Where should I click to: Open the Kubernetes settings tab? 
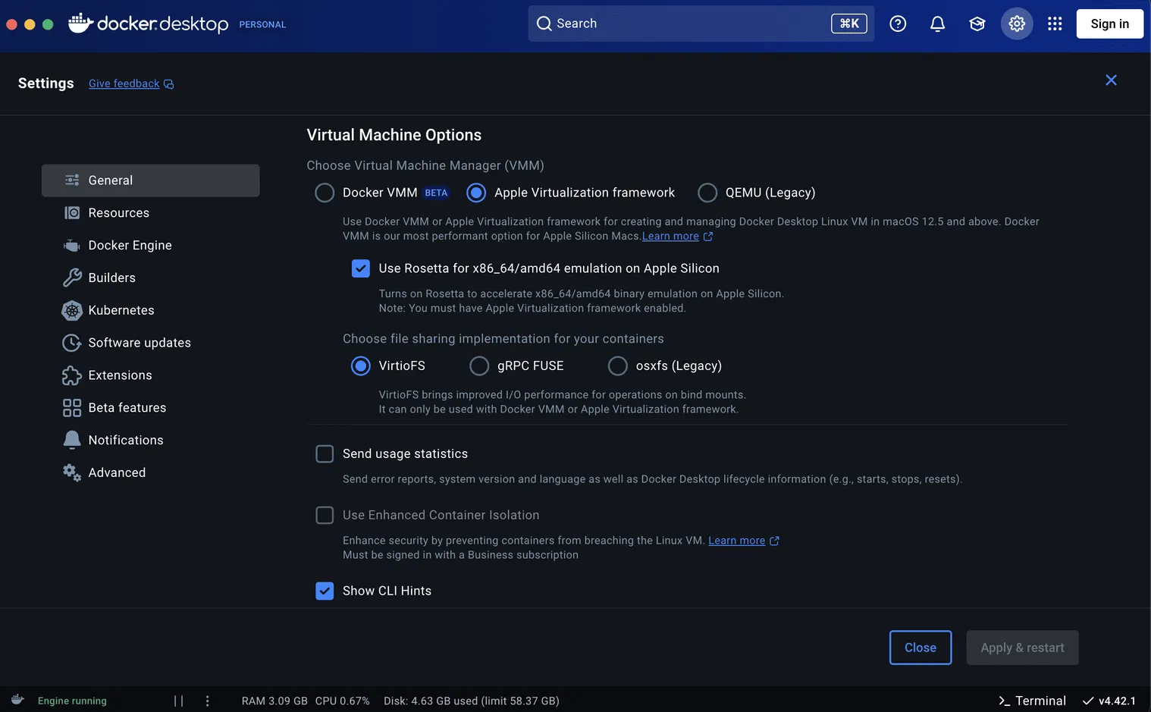pyautogui.click(x=150, y=310)
